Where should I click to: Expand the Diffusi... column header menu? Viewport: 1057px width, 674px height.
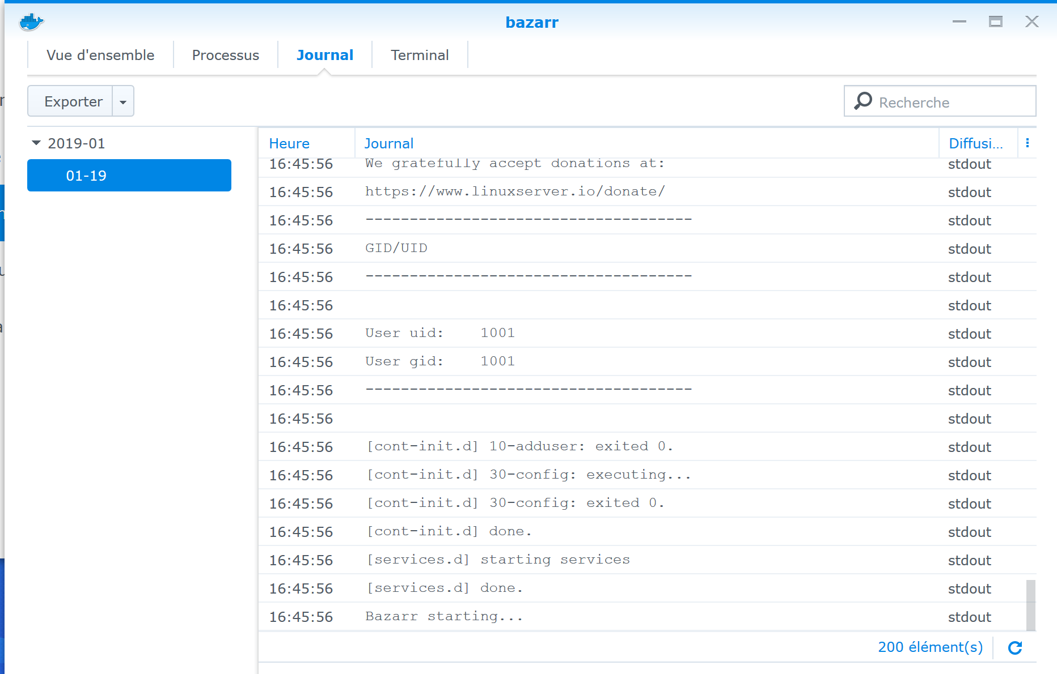977,143
